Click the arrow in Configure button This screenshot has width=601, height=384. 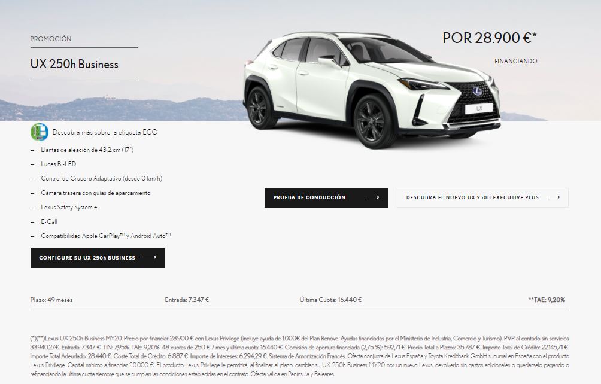[150, 258]
